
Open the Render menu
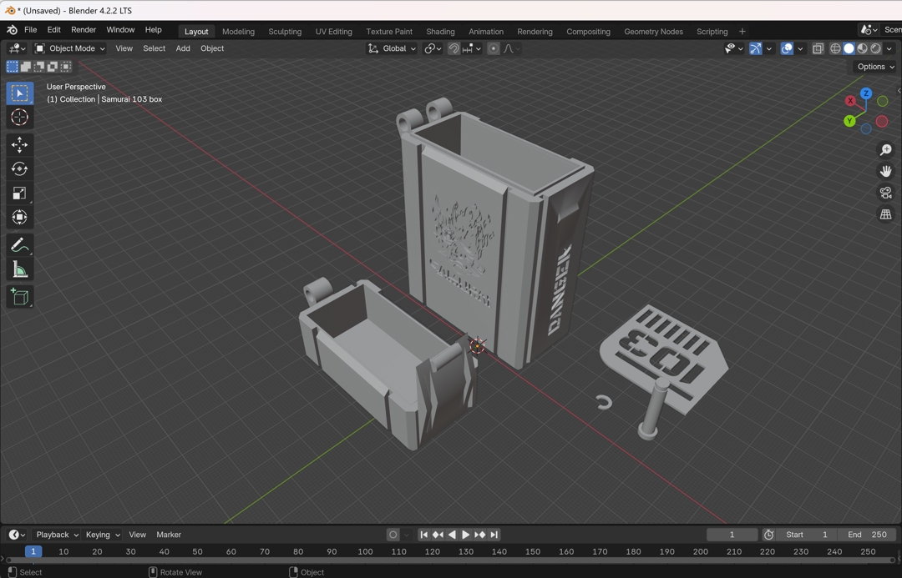pyautogui.click(x=84, y=30)
